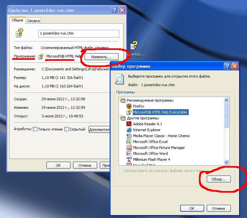This screenshot has height=218, width=247.
Task: Click the magnifier file icon in Выбор программы
Action: click(x=119, y=79)
